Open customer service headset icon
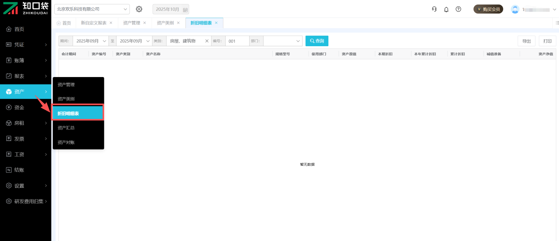The width and height of the screenshot is (559, 241). pyautogui.click(x=434, y=9)
